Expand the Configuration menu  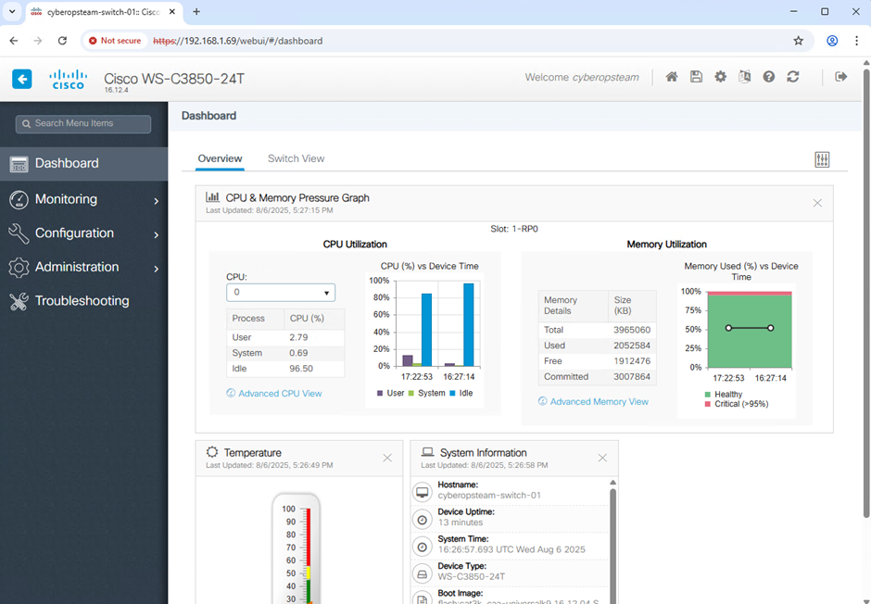[x=84, y=233]
